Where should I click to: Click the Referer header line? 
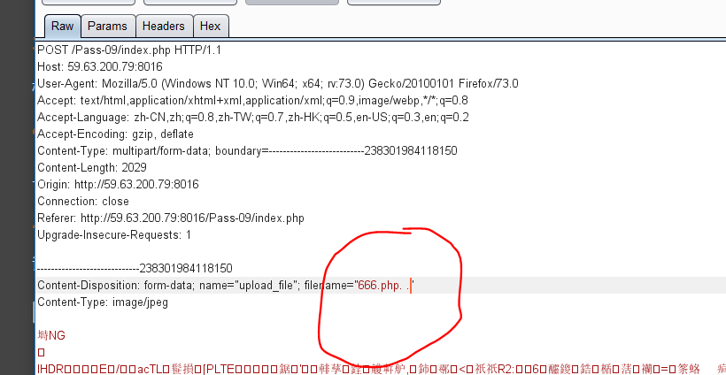pyautogui.click(x=171, y=218)
